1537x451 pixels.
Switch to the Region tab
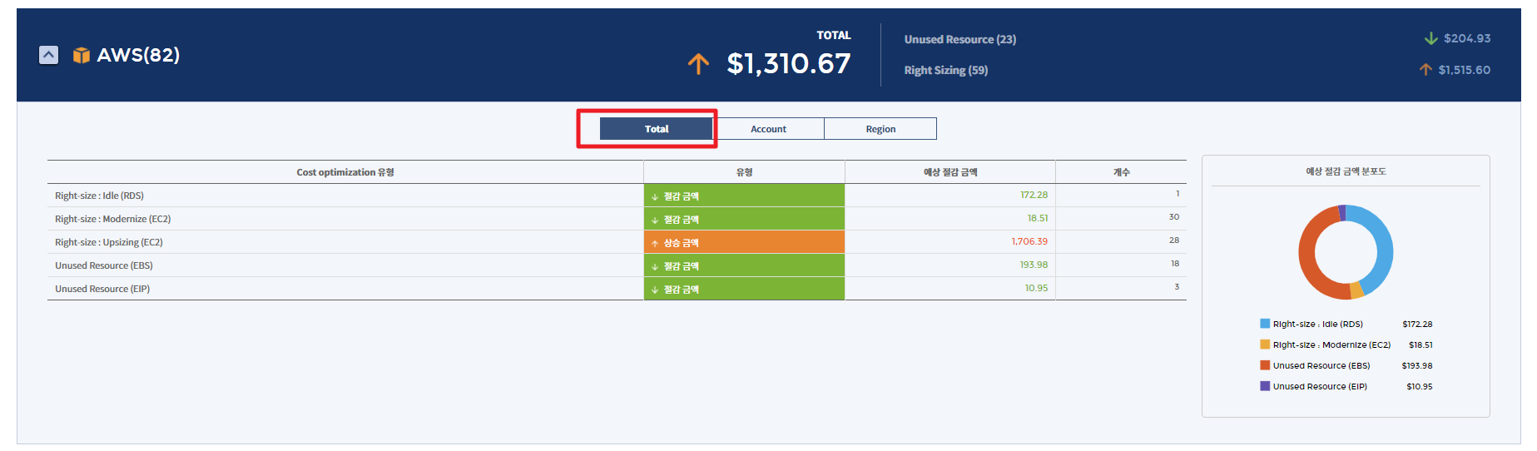(x=880, y=129)
